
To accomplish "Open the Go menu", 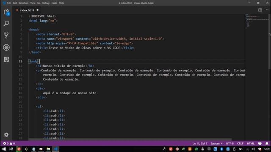I will (x=39, y=3).
